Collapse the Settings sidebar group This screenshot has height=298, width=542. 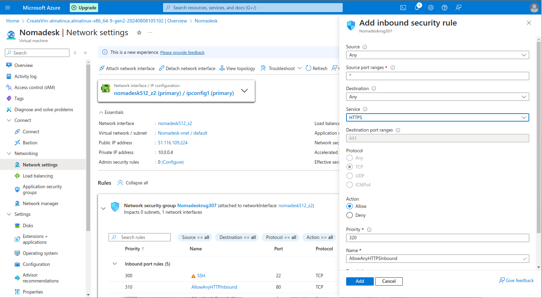pyautogui.click(x=9, y=214)
